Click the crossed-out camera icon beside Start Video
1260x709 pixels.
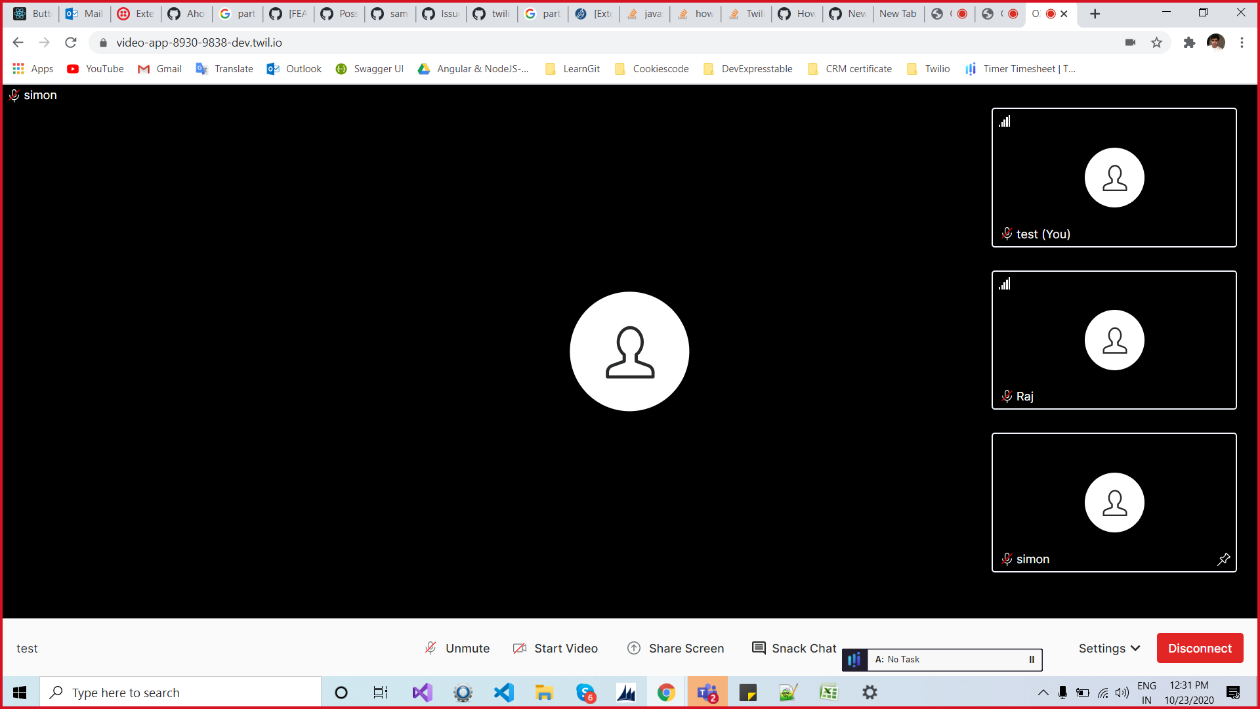pos(518,648)
